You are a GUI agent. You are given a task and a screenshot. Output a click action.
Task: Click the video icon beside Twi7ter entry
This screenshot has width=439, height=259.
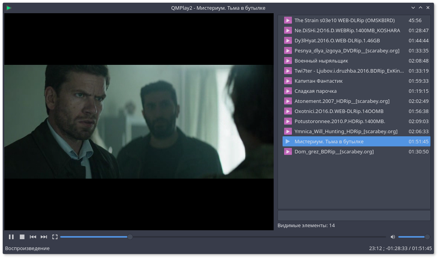pos(288,71)
